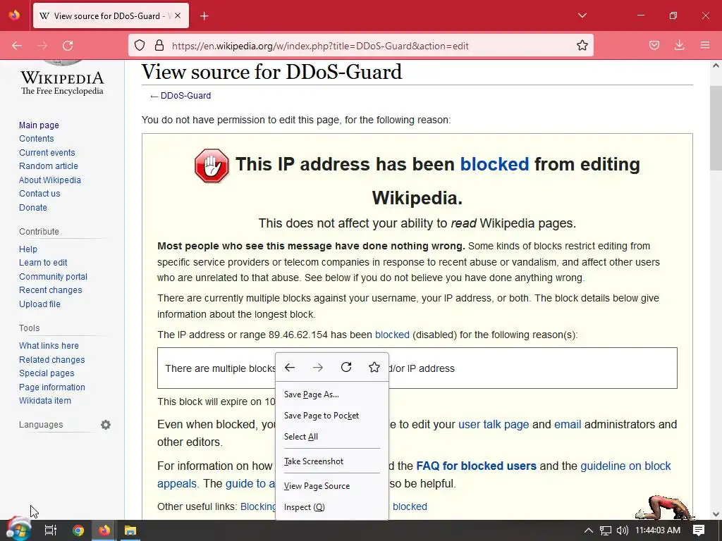722x541 pixels.
Task: Open Special pages link
Action: click(47, 373)
